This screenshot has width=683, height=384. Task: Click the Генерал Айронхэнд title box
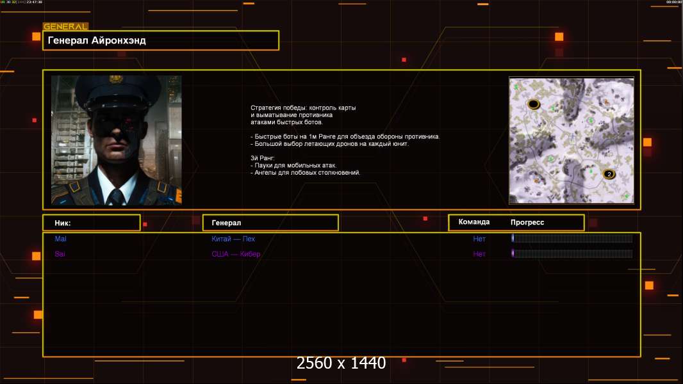pyautogui.click(x=161, y=40)
